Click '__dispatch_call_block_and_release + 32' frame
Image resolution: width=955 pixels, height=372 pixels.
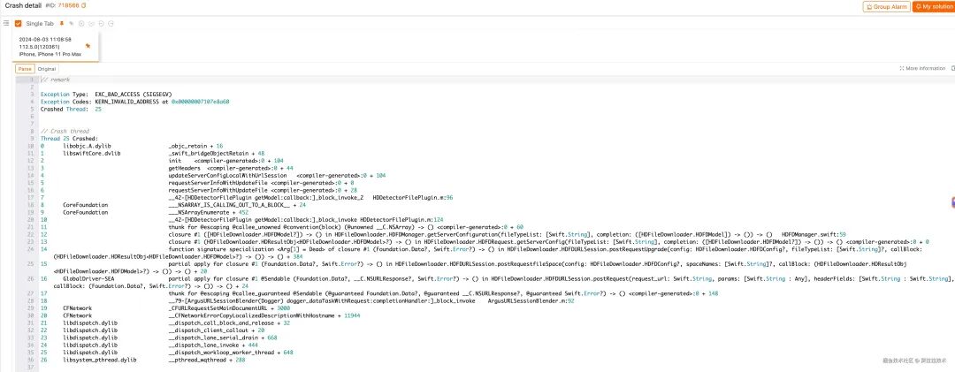coord(229,323)
